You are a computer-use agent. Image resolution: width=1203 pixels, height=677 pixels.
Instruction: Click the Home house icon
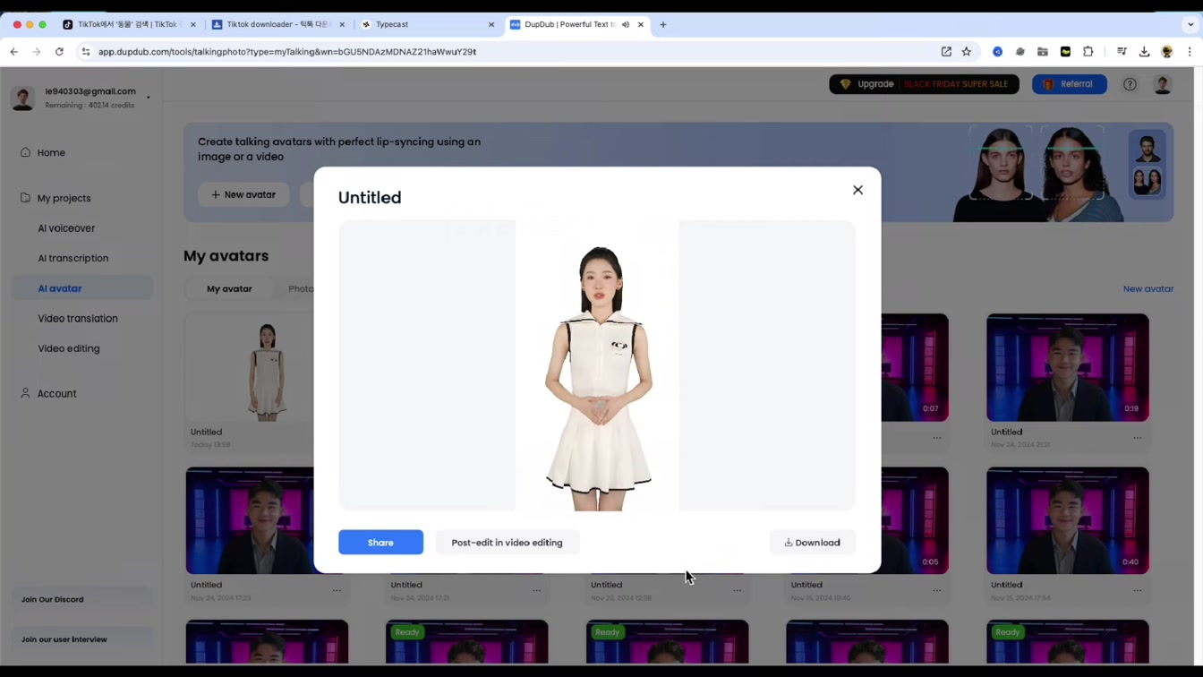[x=25, y=152]
